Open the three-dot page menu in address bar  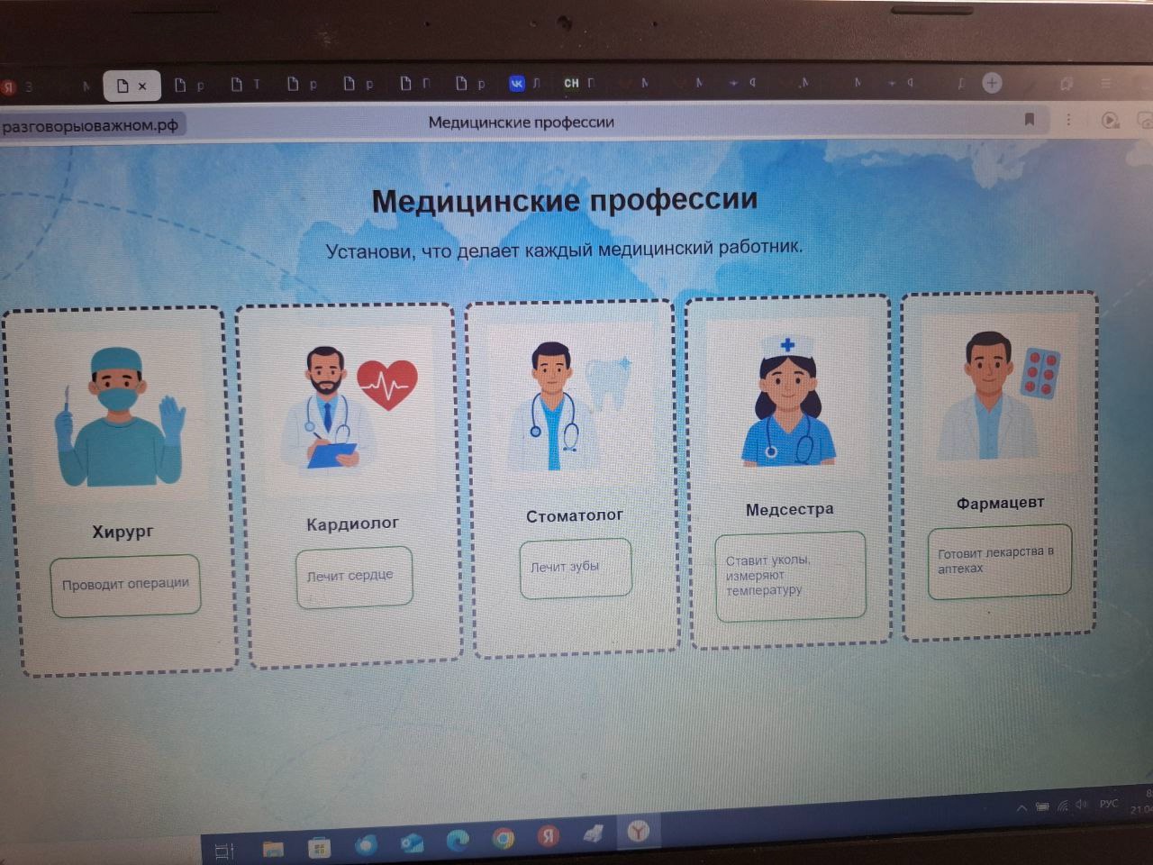pyautogui.click(x=1069, y=119)
